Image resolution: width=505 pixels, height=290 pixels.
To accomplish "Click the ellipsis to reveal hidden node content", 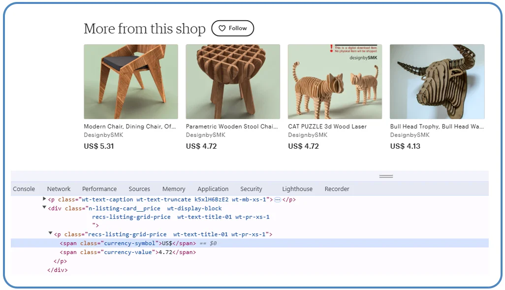I will [278, 200].
